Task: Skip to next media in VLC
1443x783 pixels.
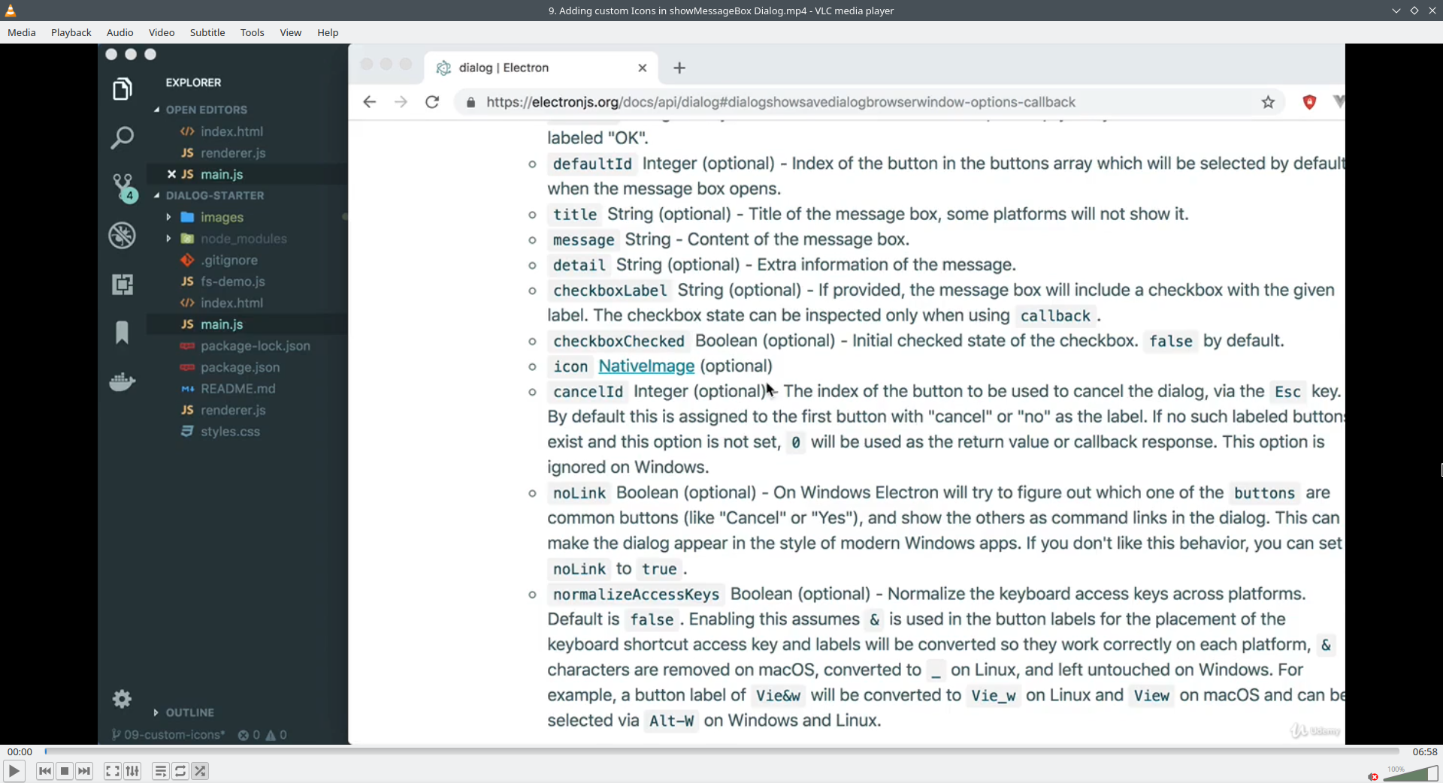Action: tap(84, 771)
